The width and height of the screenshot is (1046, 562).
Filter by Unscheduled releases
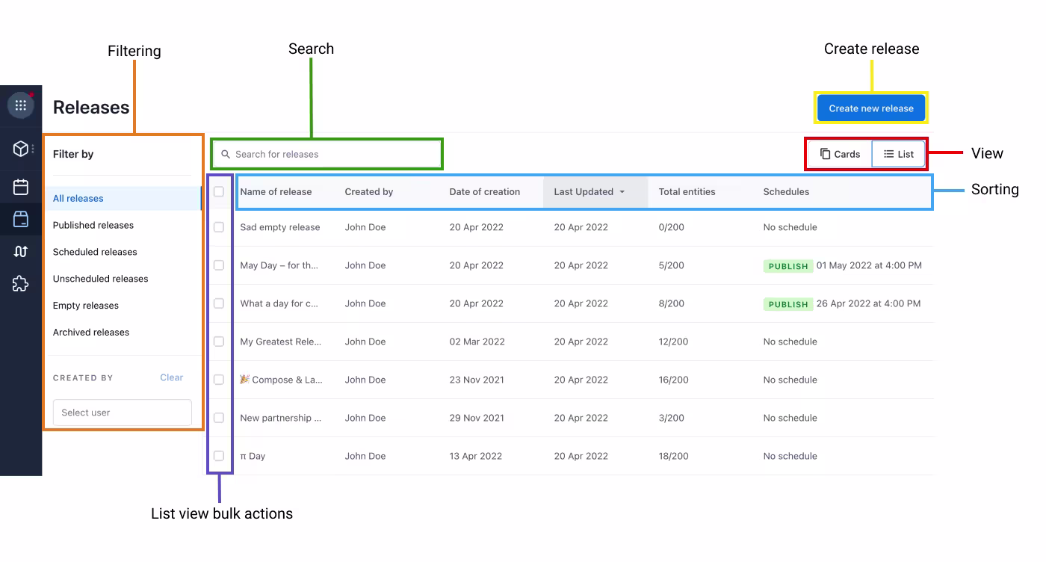(100, 279)
